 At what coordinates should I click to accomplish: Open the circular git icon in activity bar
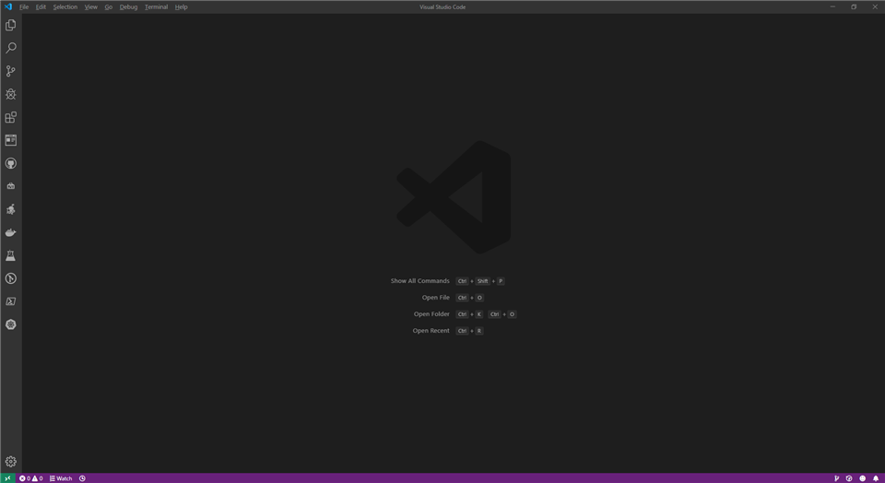coord(11,278)
